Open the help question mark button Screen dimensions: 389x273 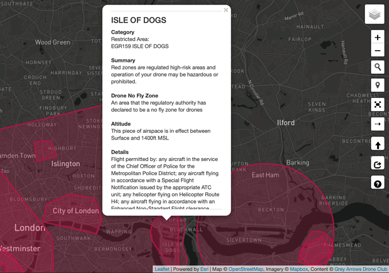tap(378, 184)
